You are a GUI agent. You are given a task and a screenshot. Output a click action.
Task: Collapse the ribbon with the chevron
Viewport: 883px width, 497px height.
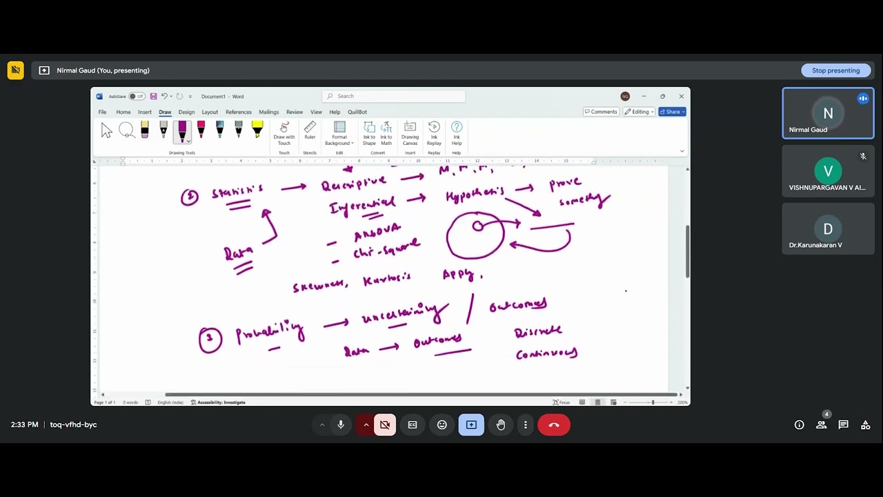pos(682,151)
